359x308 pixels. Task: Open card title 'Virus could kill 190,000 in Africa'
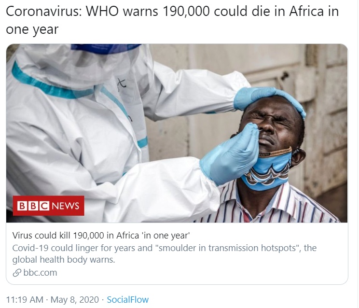pyautogui.click(x=101, y=236)
